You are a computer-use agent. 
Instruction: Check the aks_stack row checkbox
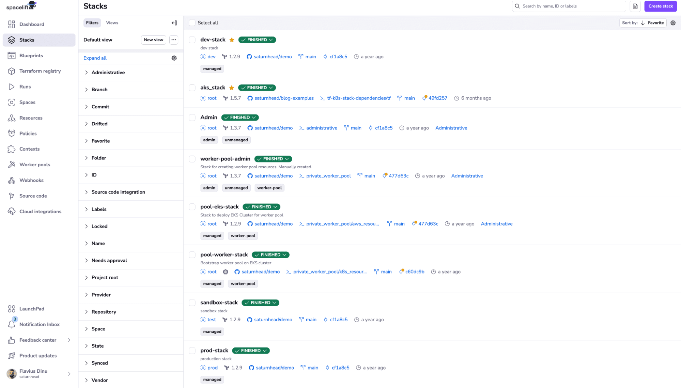(192, 88)
